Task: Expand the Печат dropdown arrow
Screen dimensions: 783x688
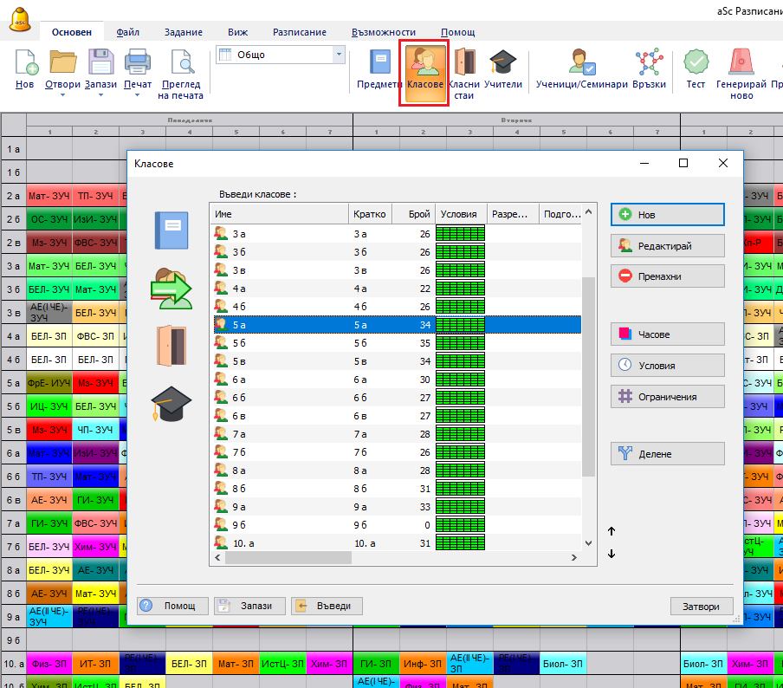Action: point(137,96)
